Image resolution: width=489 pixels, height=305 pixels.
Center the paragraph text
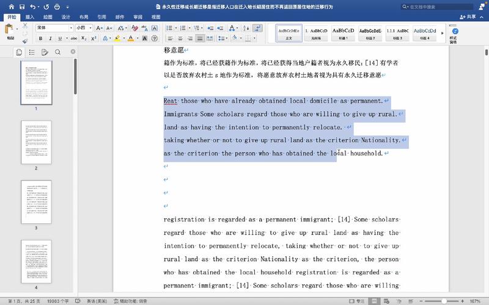[180, 38]
